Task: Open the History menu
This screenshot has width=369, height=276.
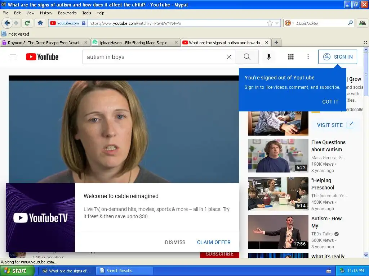Action: coord(46,13)
